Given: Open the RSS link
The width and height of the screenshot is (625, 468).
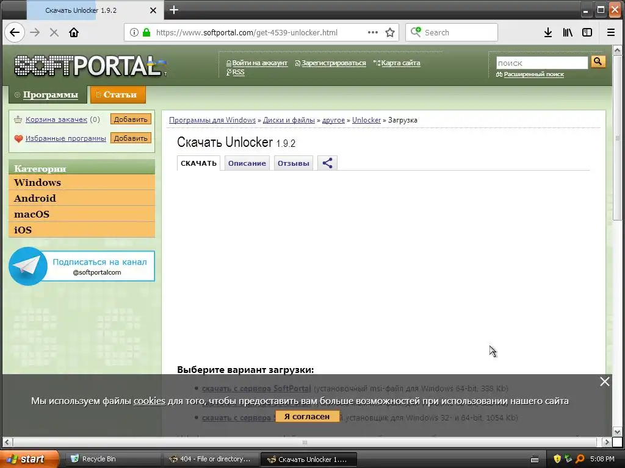Looking at the screenshot, I should [239, 72].
